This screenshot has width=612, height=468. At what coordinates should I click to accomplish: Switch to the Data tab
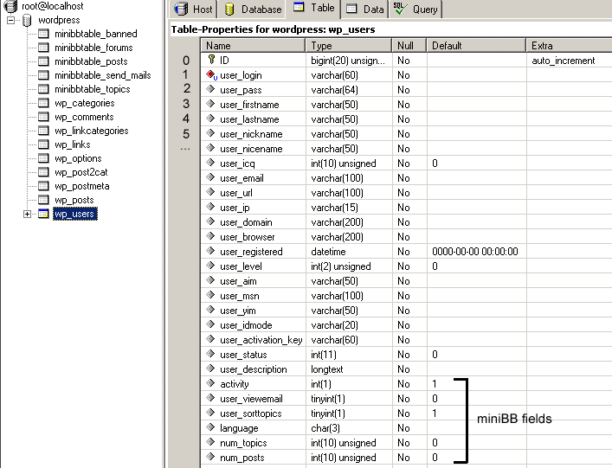[x=364, y=9]
